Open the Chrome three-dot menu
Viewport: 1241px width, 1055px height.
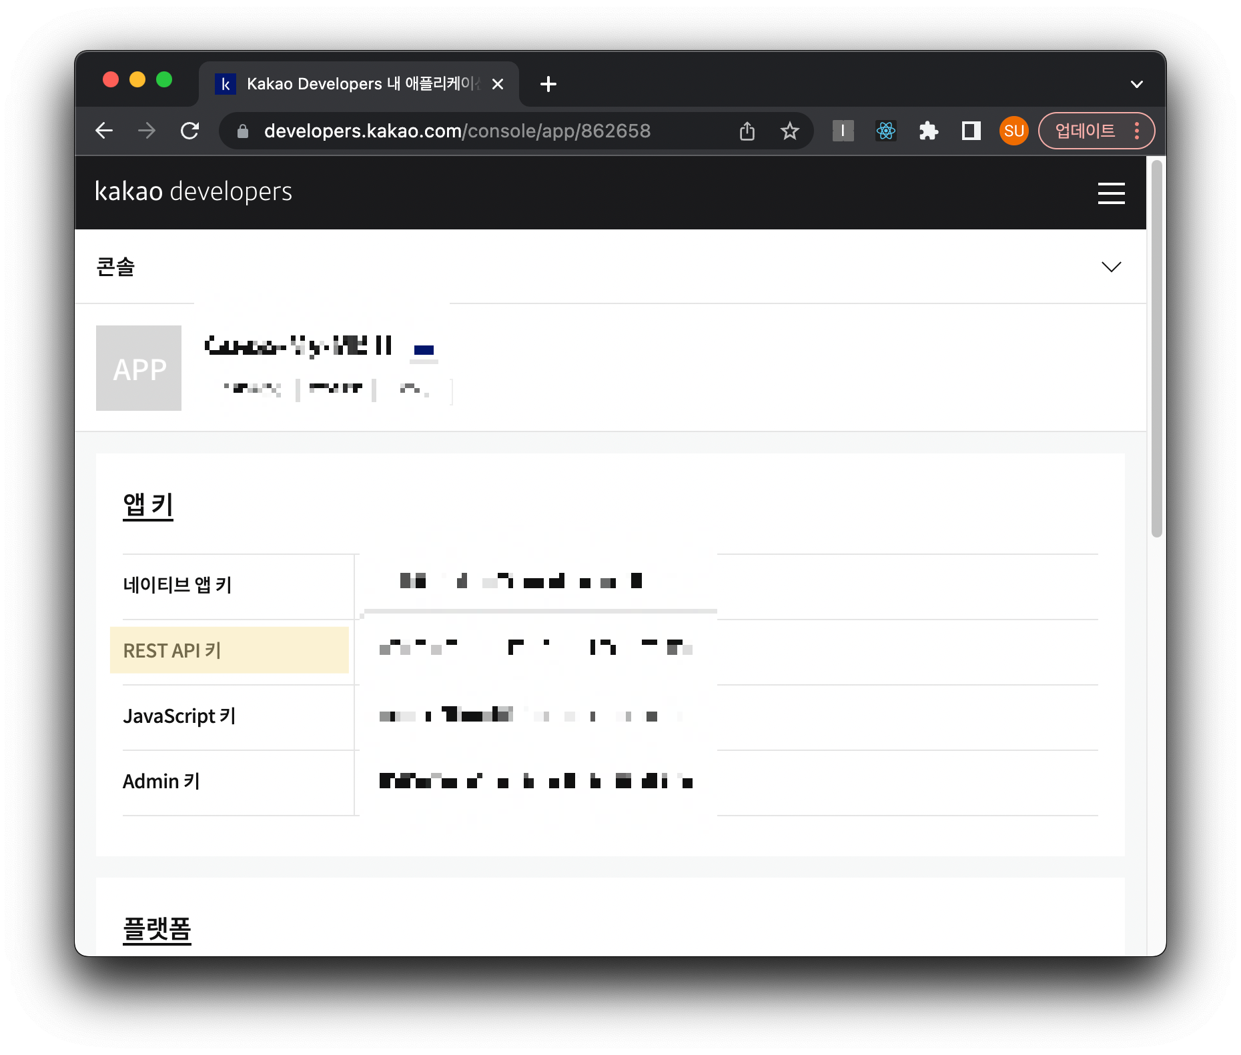click(1138, 131)
